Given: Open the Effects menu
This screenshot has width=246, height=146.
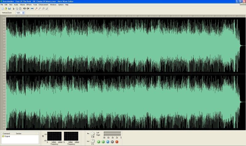Looking at the screenshot, I should click(x=29, y=5).
